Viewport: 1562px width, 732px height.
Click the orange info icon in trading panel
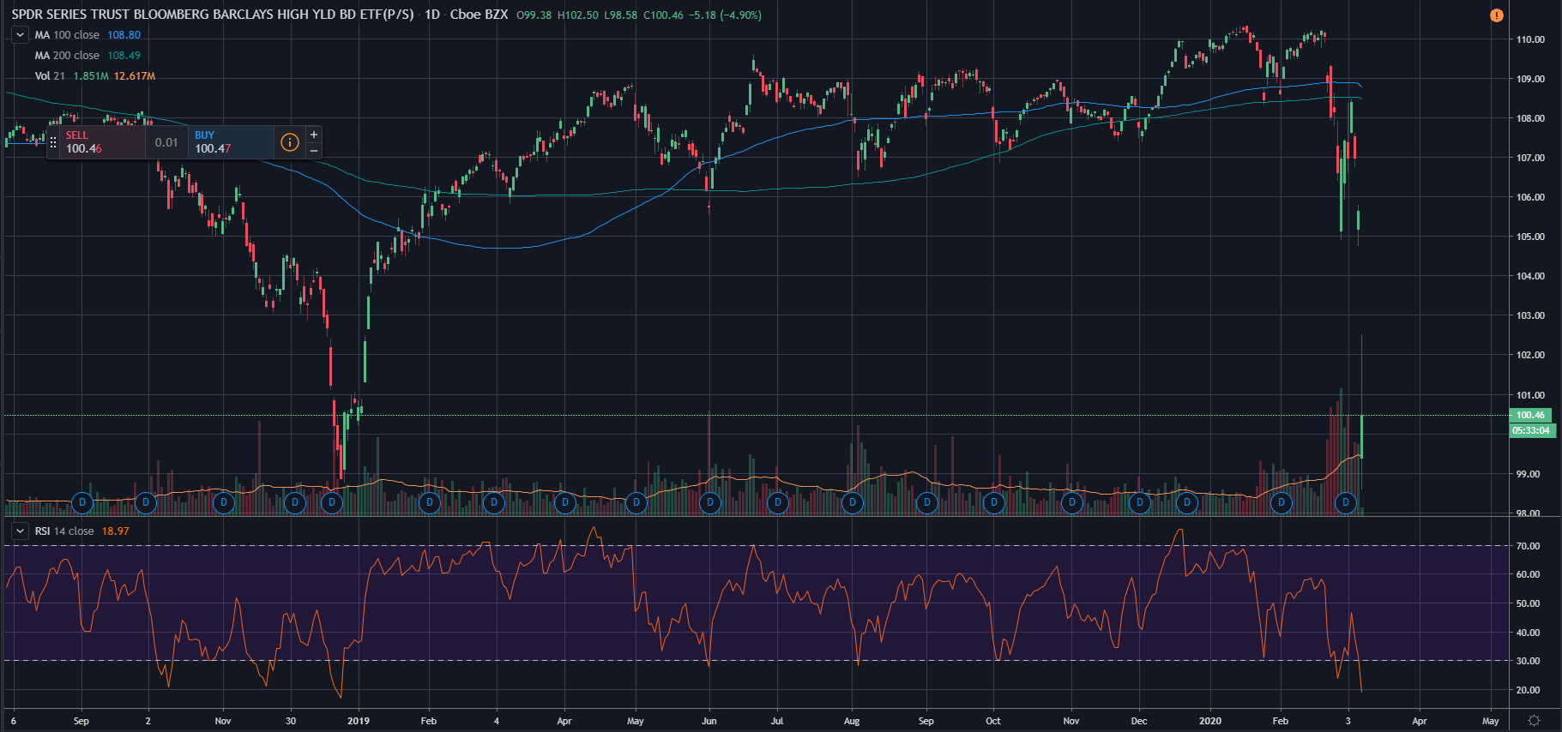[290, 142]
